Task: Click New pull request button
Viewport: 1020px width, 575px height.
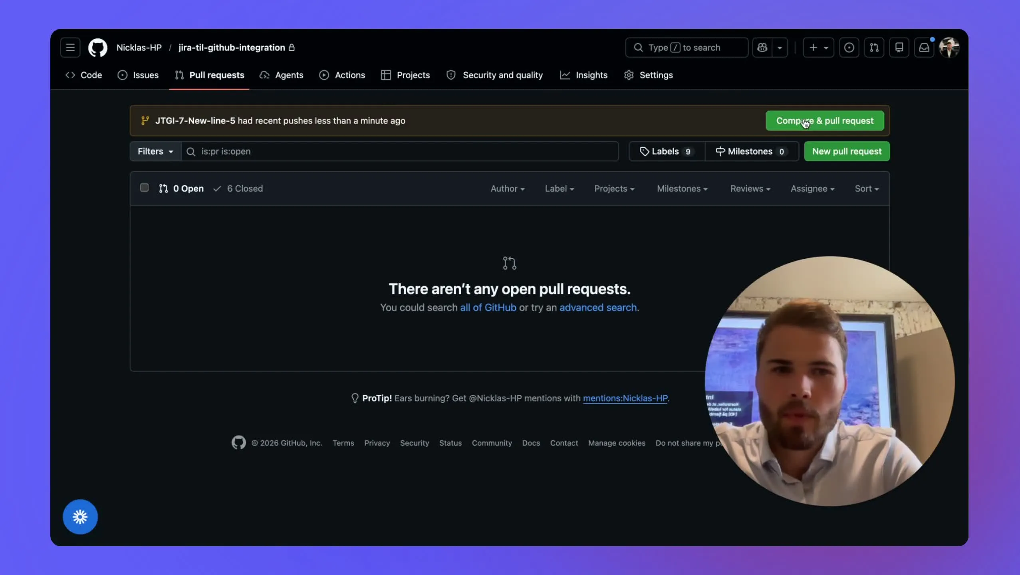Action: point(847,151)
